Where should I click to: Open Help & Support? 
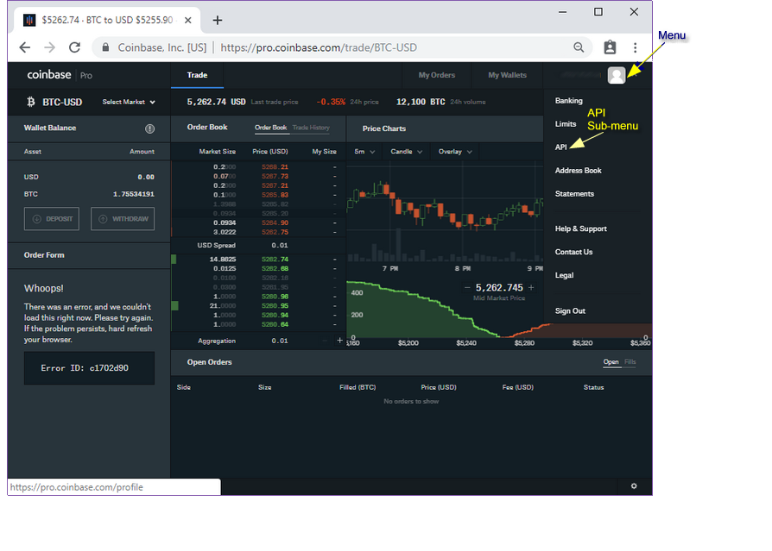coord(580,229)
